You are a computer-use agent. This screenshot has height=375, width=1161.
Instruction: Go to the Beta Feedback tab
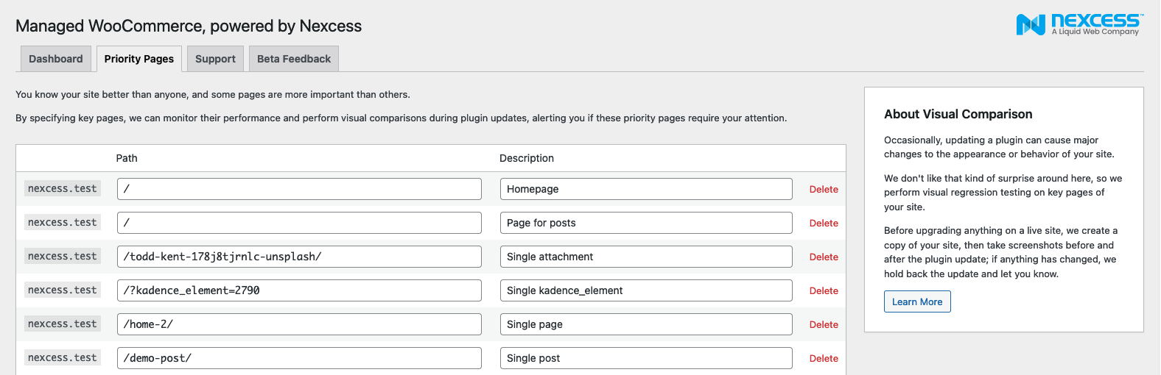coord(293,59)
